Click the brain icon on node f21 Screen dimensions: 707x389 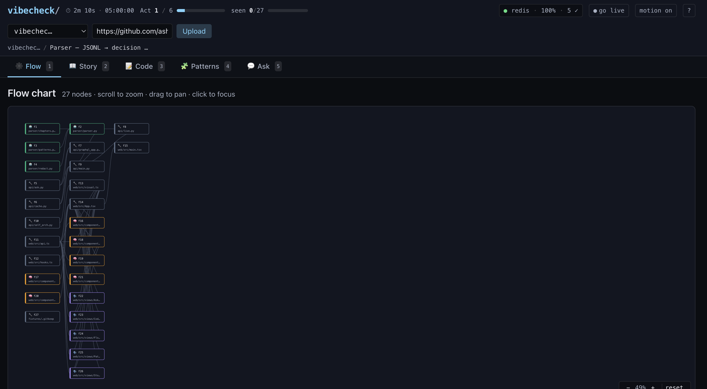coord(75,277)
